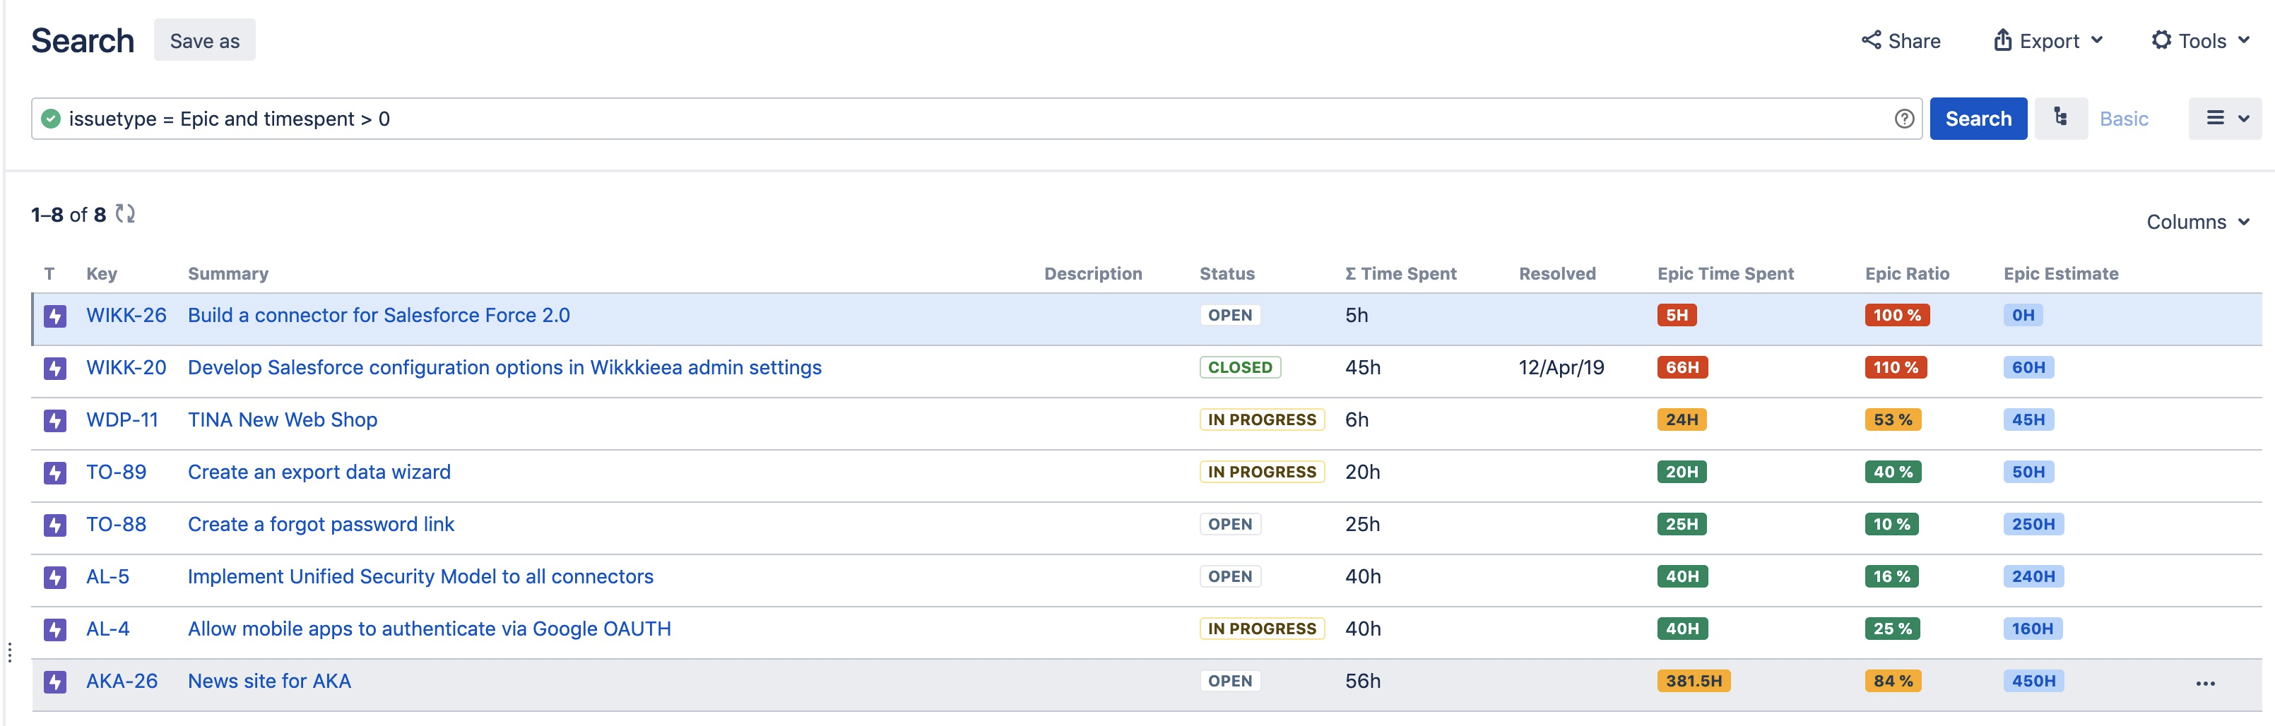Click the Epic type icon for WIKK-26

click(55, 316)
